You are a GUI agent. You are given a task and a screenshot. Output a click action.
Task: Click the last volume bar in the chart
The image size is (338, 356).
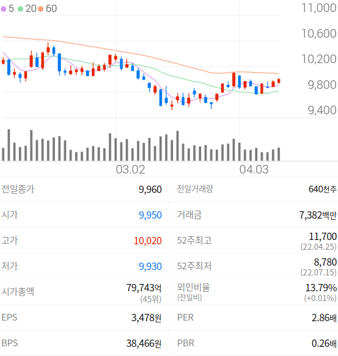click(x=279, y=154)
